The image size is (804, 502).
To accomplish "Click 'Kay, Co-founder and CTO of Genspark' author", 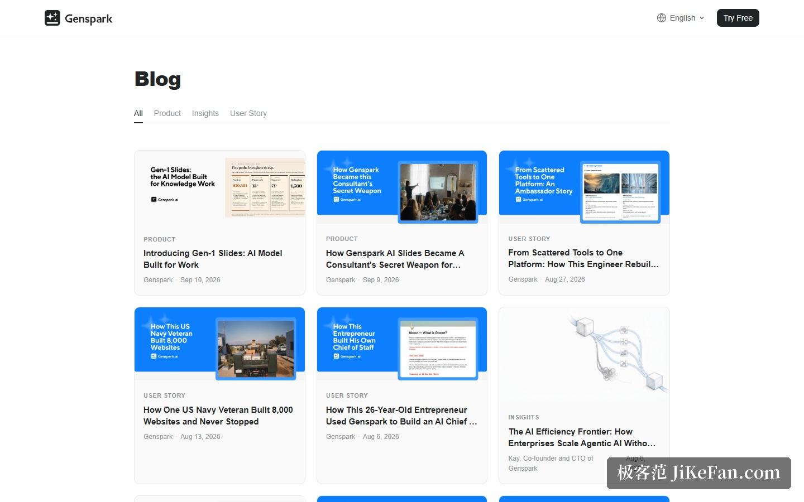I will pos(551,464).
